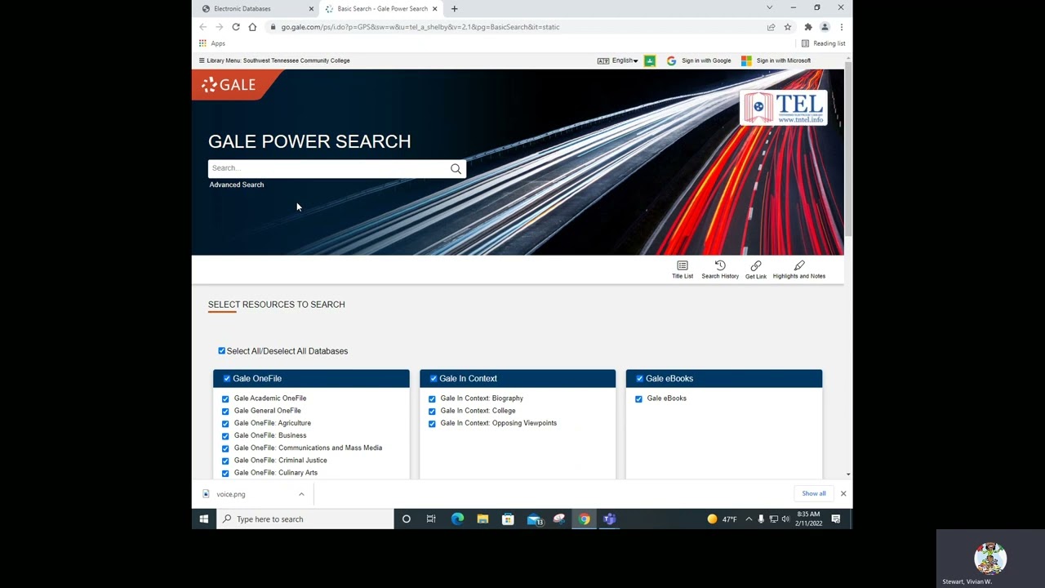Click the Chrome address bar URL
Image resolution: width=1045 pixels, height=588 pixels.
point(420,27)
